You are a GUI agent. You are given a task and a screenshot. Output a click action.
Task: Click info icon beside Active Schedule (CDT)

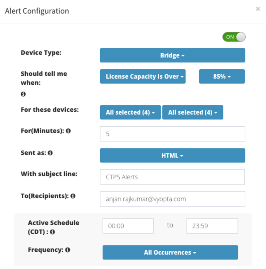pos(52,232)
